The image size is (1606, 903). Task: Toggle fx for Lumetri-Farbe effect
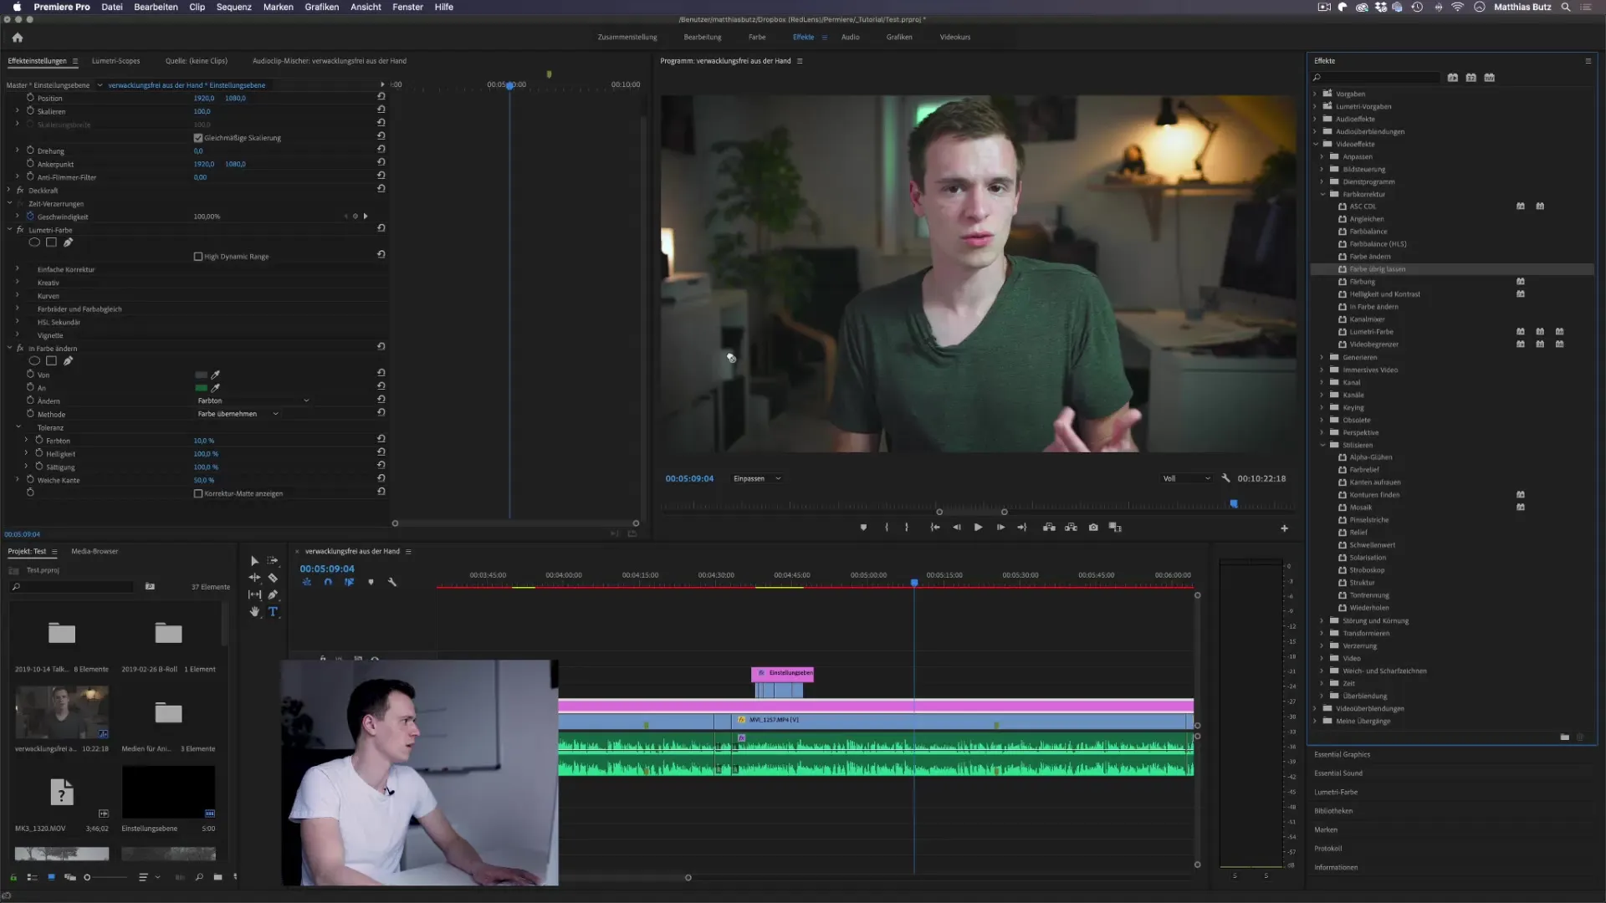20,230
